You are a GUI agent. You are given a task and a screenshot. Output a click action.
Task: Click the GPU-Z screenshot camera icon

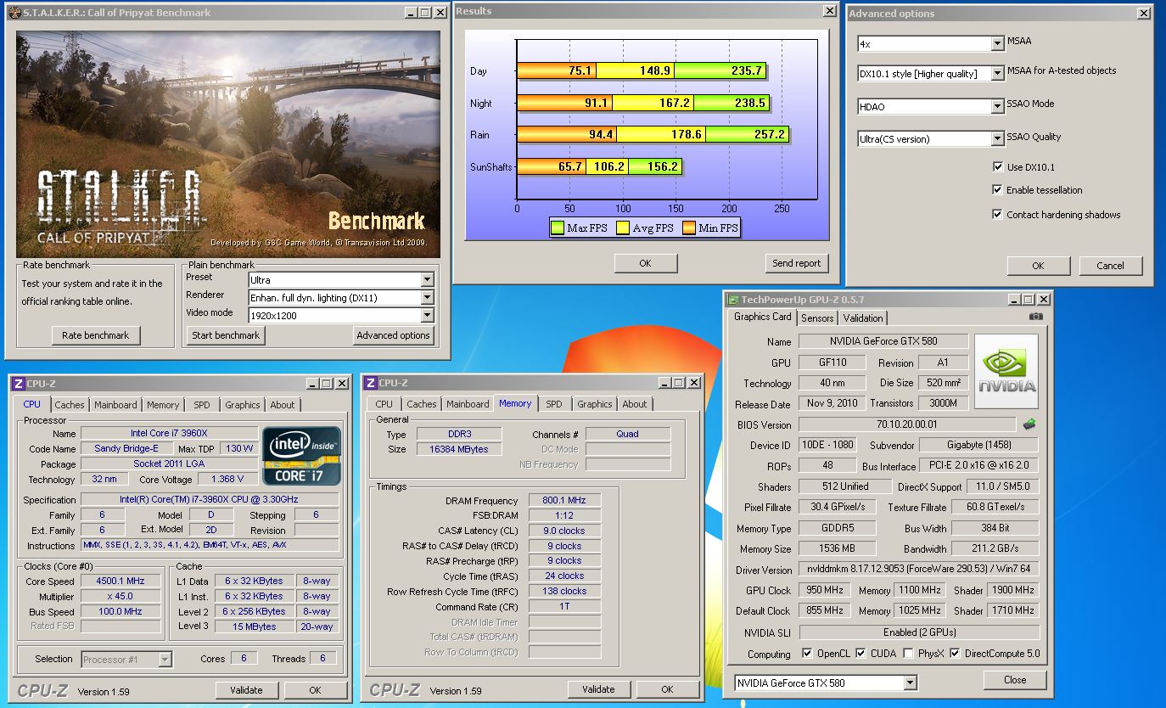pos(1035,317)
